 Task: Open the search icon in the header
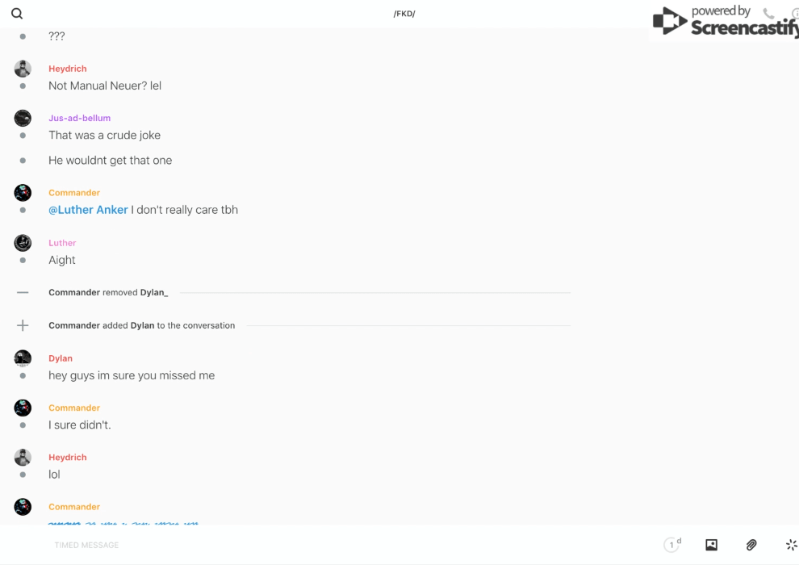pos(17,14)
